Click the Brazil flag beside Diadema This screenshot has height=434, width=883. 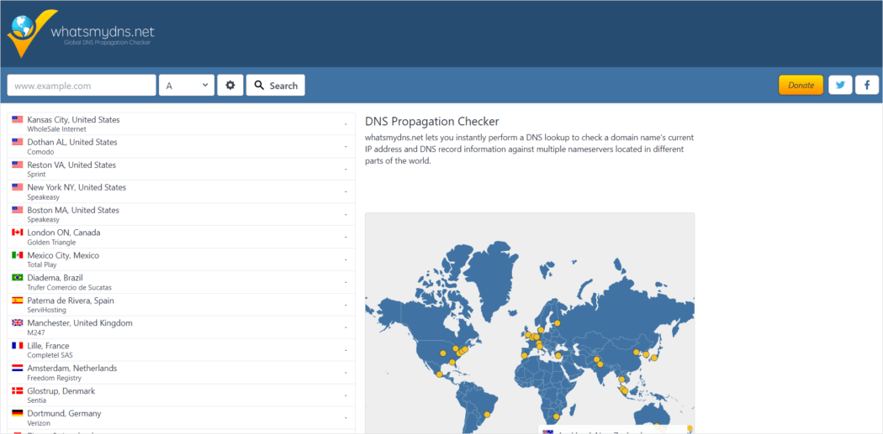point(18,278)
